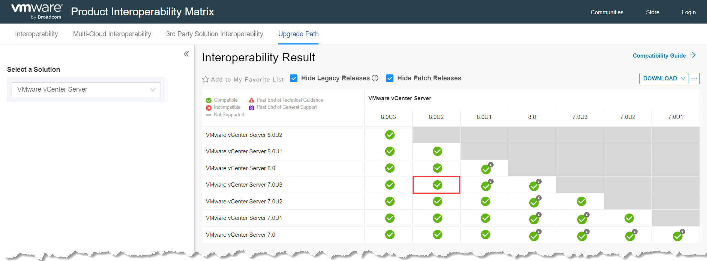The height and width of the screenshot is (261, 707).
Task: Click compatible check for 7.0U3 to 8.0U3
Action: click(390, 185)
